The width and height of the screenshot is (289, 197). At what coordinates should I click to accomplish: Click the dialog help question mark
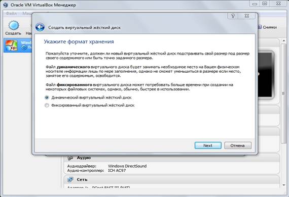[233, 16]
